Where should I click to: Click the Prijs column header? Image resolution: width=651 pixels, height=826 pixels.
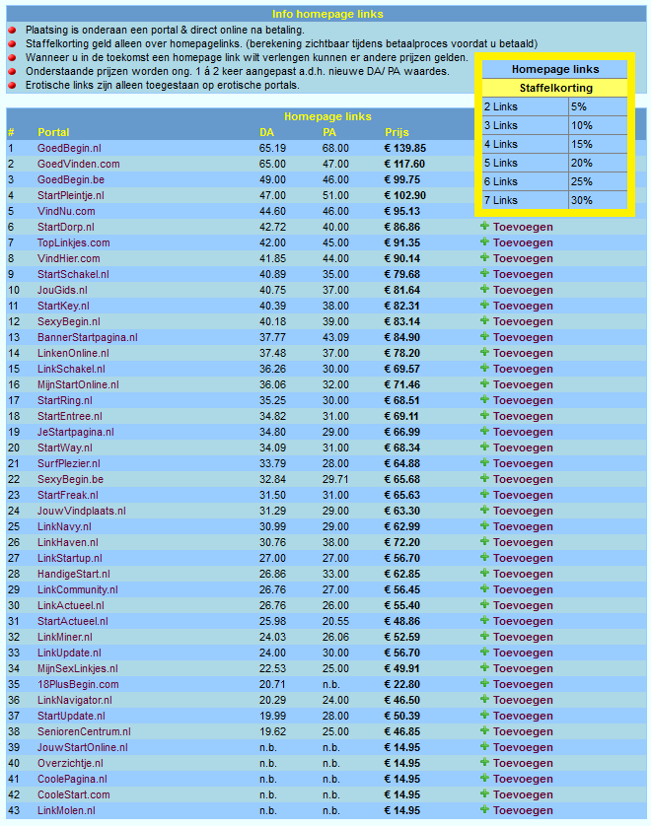click(397, 132)
